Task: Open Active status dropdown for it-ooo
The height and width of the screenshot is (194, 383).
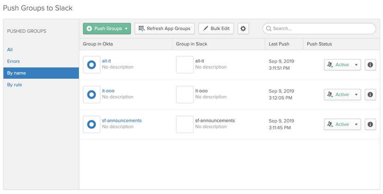Action: click(x=342, y=94)
